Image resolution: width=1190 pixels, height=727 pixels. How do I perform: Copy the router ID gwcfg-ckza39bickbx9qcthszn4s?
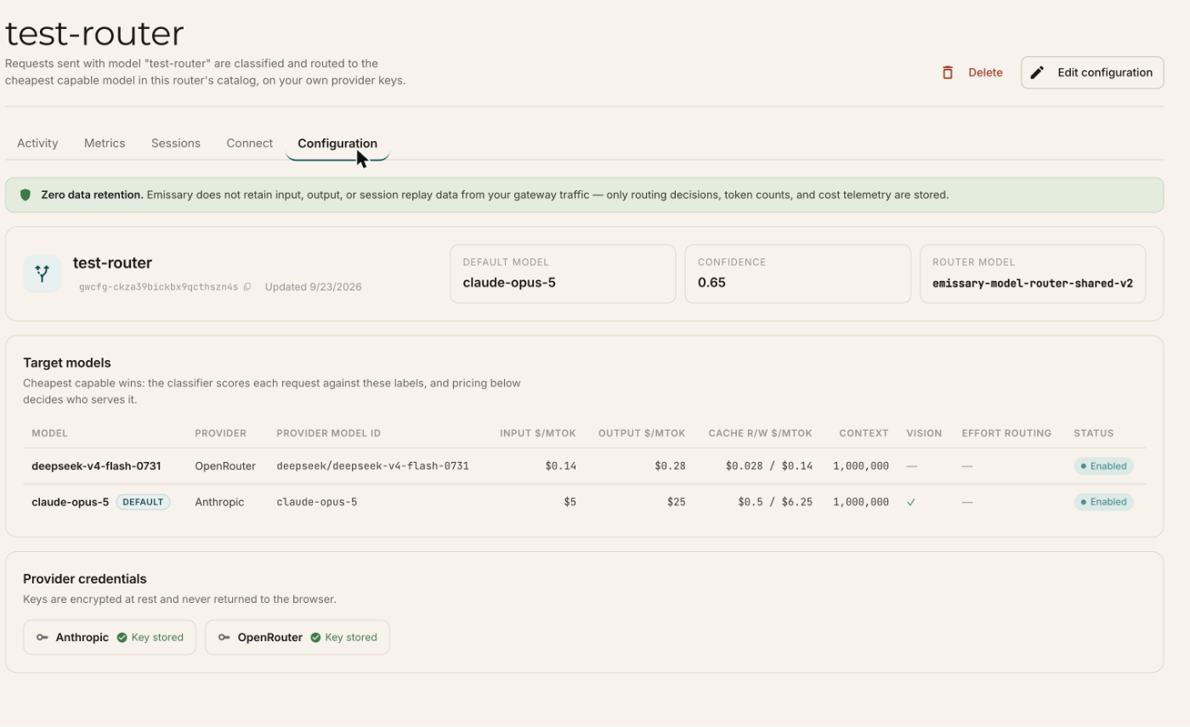(247, 287)
